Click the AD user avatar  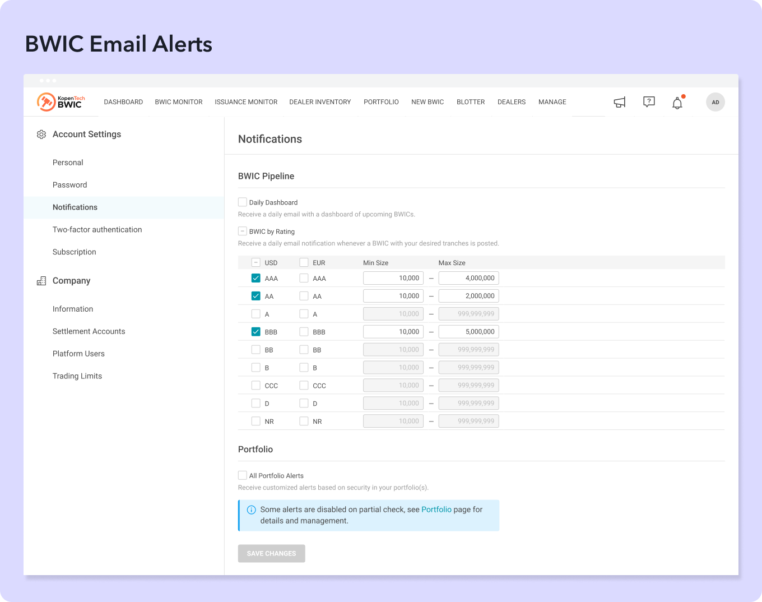click(715, 102)
